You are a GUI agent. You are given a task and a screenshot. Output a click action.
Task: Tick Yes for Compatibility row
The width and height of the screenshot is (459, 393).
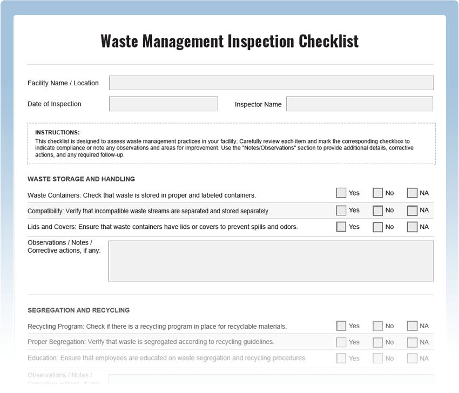click(x=341, y=211)
